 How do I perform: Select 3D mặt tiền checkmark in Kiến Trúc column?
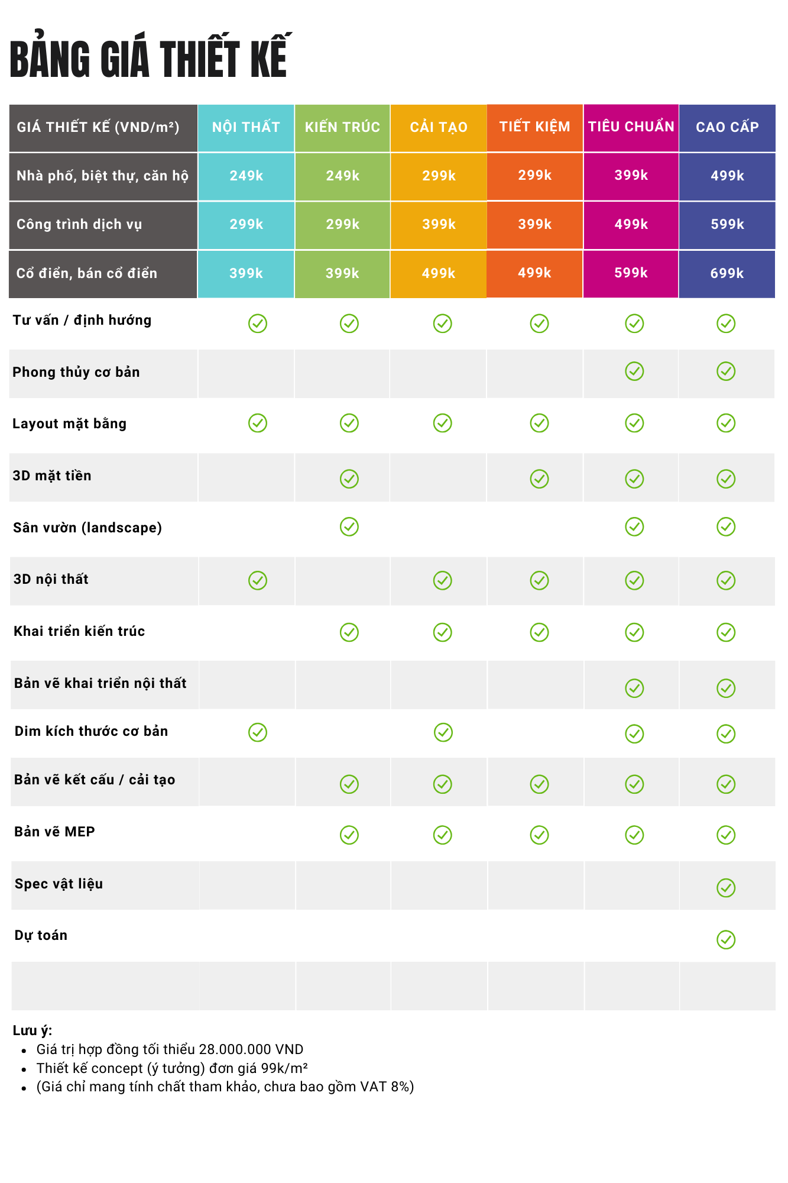(x=349, y=479)
